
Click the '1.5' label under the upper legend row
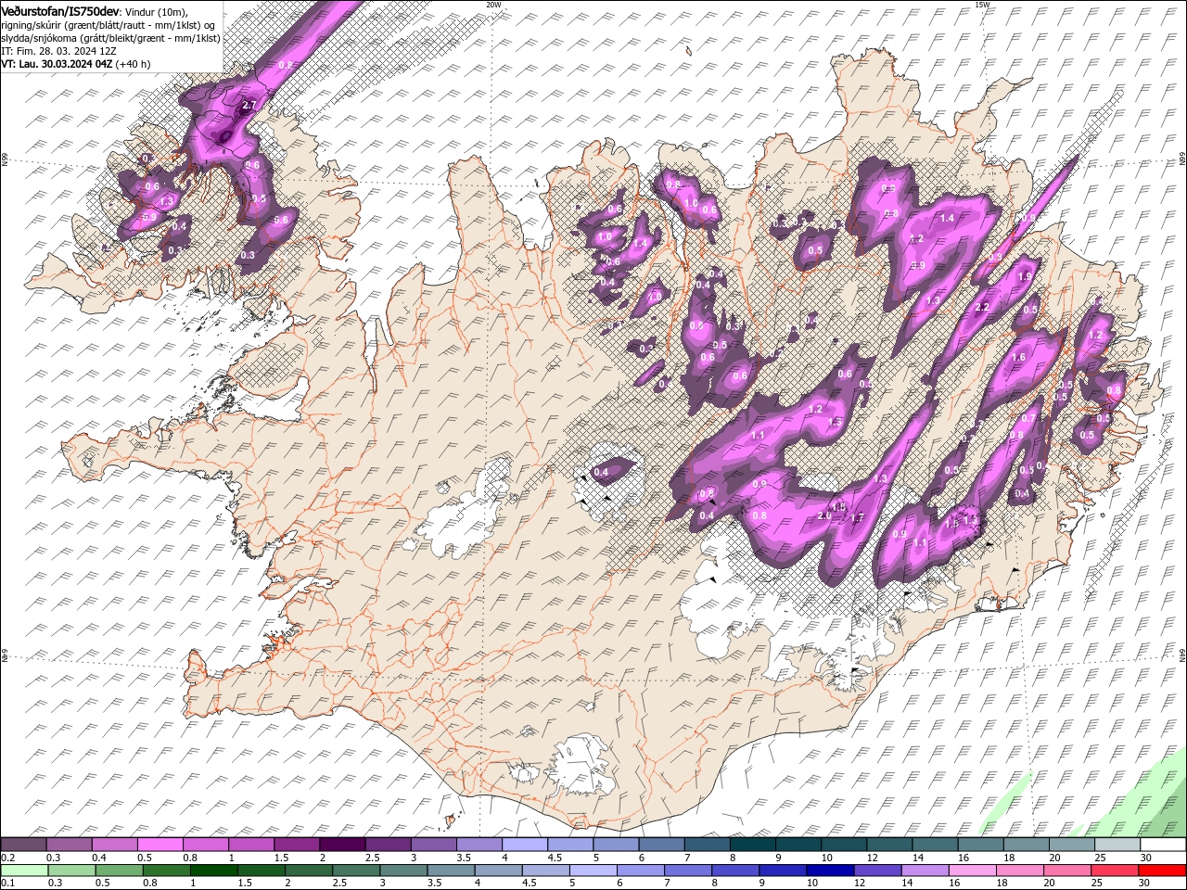click(x=281, y=858)
